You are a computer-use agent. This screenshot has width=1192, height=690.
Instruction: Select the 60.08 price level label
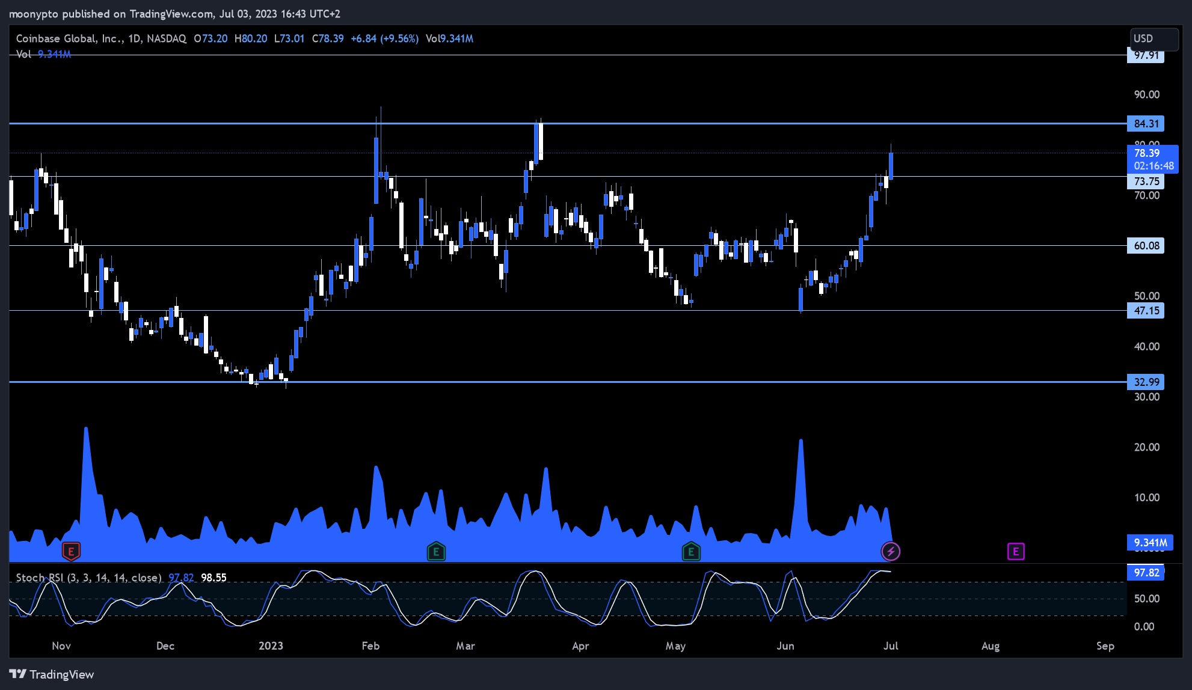1146,246
